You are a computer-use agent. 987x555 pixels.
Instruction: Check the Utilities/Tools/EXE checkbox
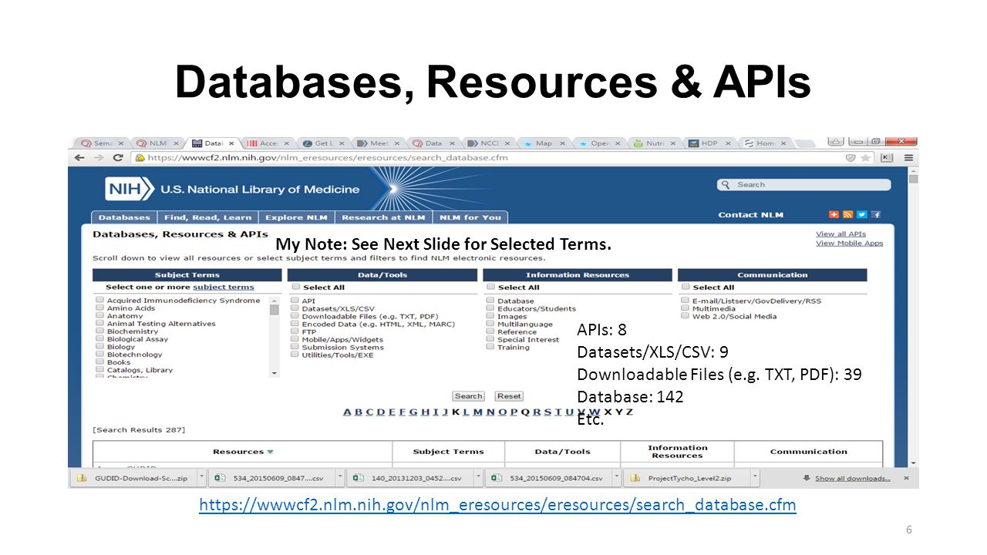point(295,355)
